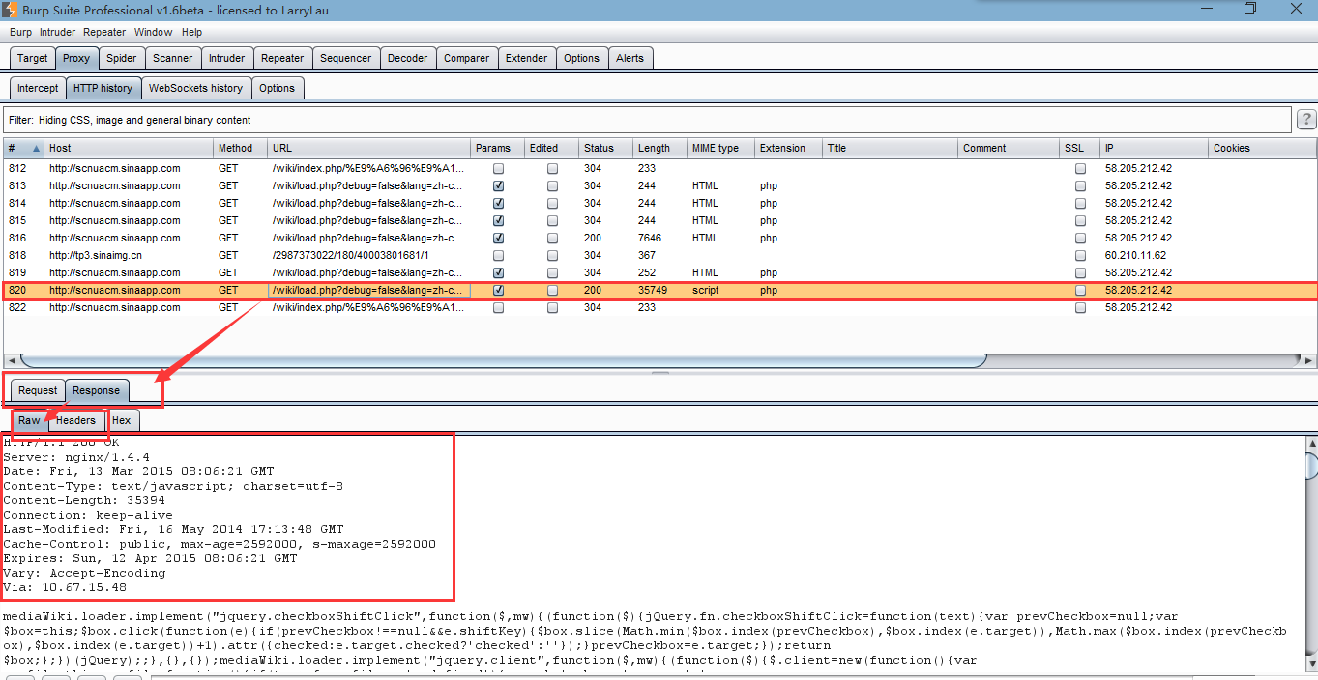This screenshot has height=680, width=1318.
Task: Click the history filter bar
Action: tap(647, 120)
